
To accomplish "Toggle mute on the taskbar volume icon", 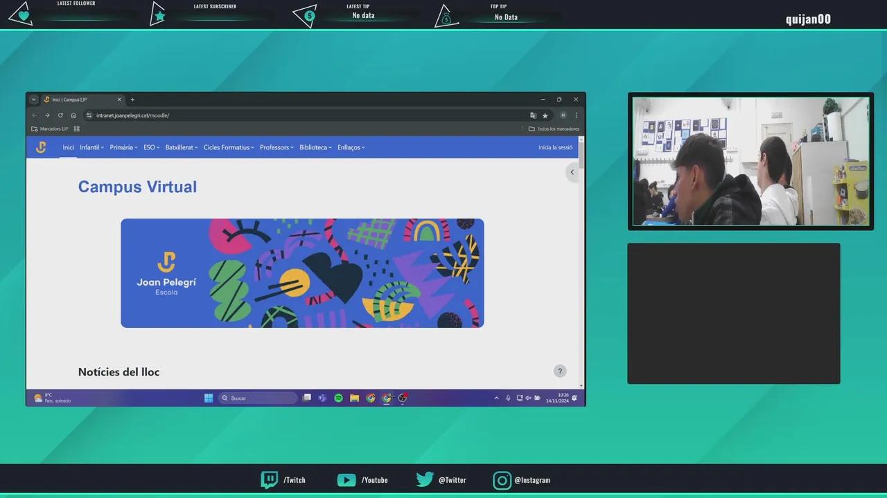I will [528, 398].
